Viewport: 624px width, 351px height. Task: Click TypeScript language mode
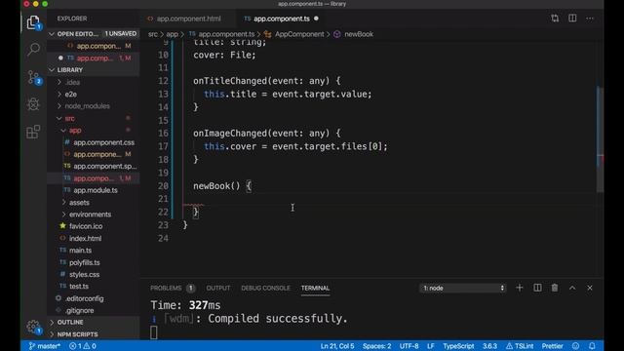[458, 346]
